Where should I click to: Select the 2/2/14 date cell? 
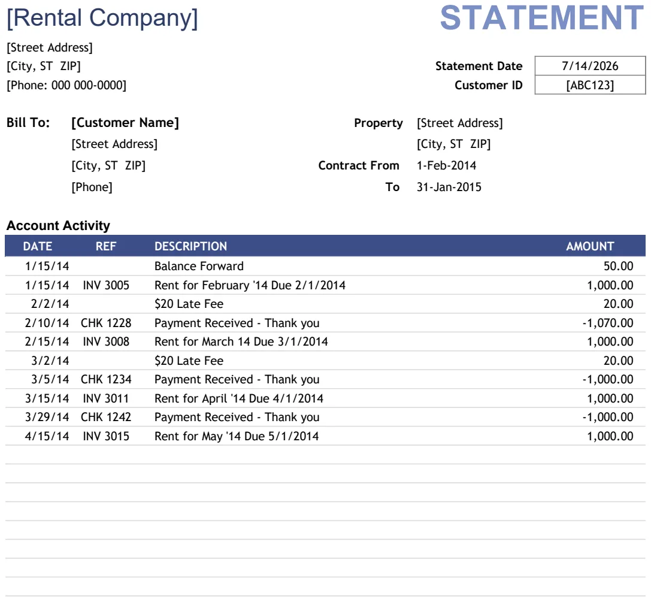point(50,304)
